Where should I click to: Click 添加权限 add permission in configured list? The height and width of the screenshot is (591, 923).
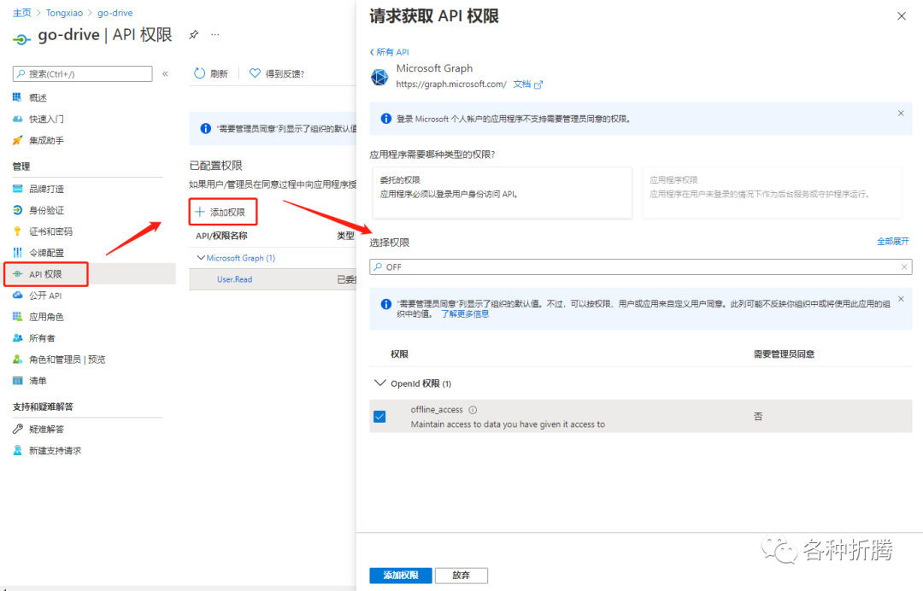pos(222,212)
